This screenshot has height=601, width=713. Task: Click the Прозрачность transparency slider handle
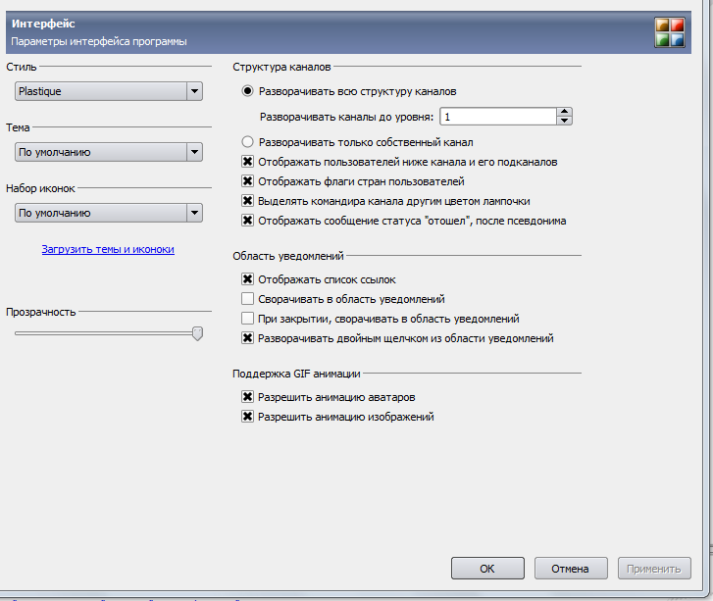click(x=197, y=333)
